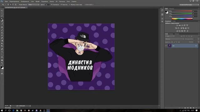The height and width of the screenshot is (112, 200).
Task: Click the taskbar clock
Action: coord(192,110)
